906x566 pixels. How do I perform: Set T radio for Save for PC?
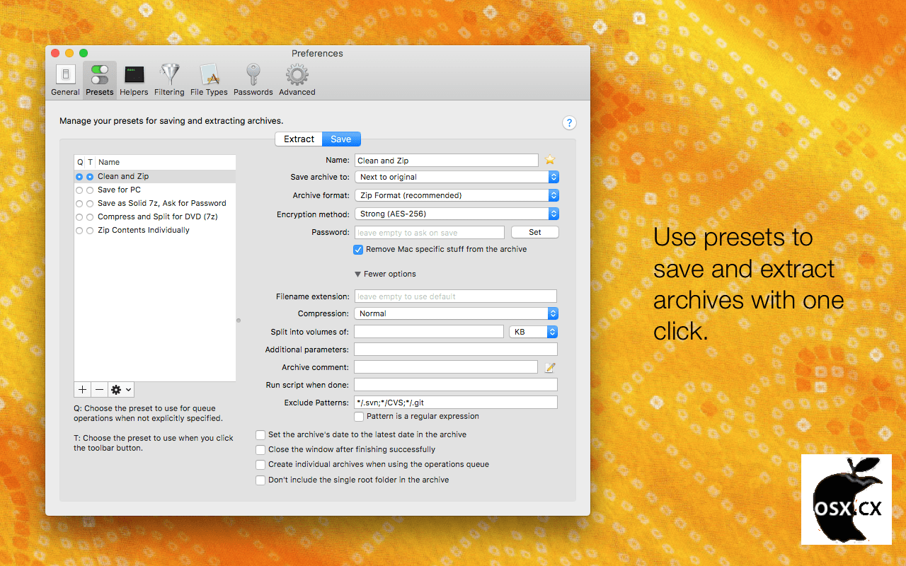90,190
